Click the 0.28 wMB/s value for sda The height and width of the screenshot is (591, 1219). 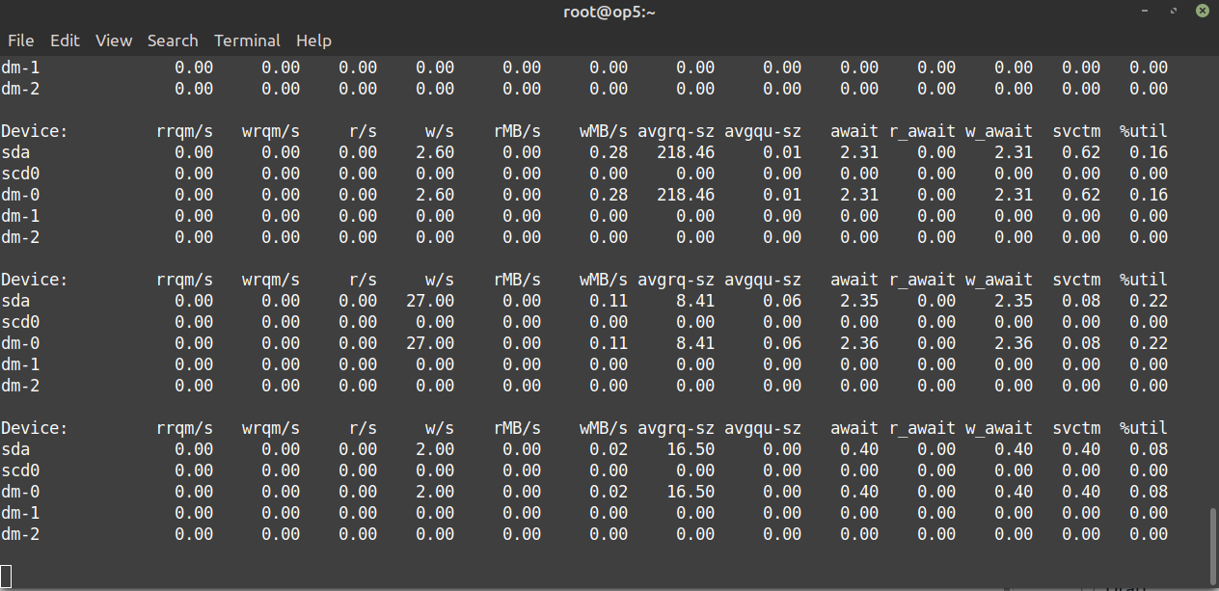pyautogui.click(x=609, y=152)
